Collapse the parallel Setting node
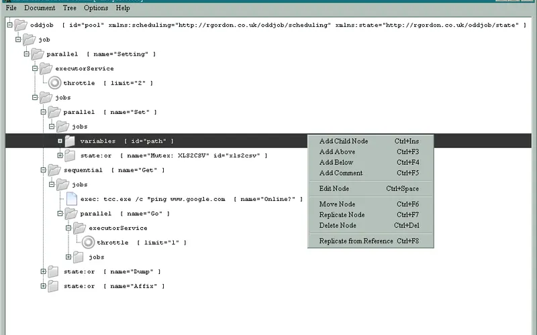 coord(27,54)
